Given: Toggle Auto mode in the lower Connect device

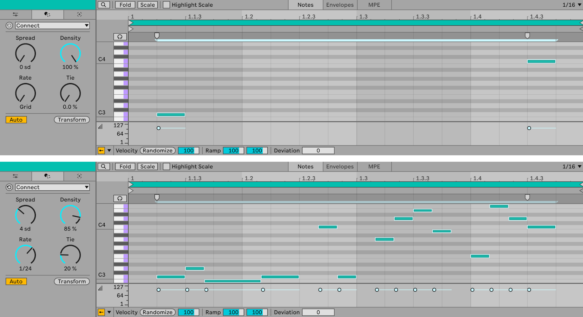Looking at the screenshot, I should click(x=16, y=281).
